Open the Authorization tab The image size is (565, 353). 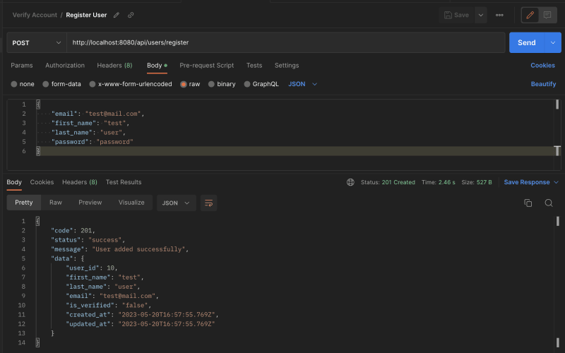coord(65,66)
